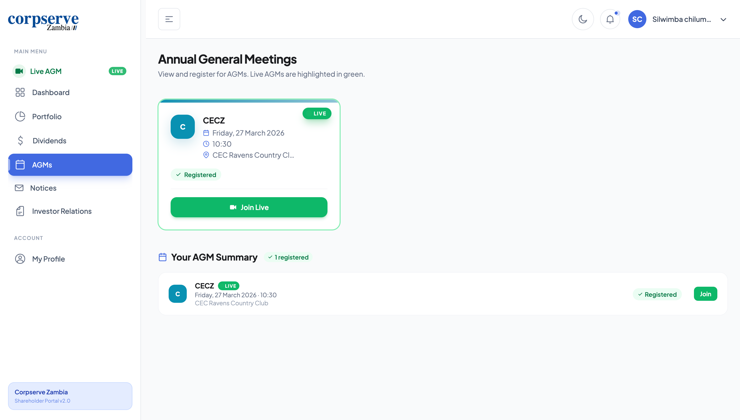Viewport: 740px width, 420px height.
Task: Open the My Profile user icon
Action: point(20,259)
